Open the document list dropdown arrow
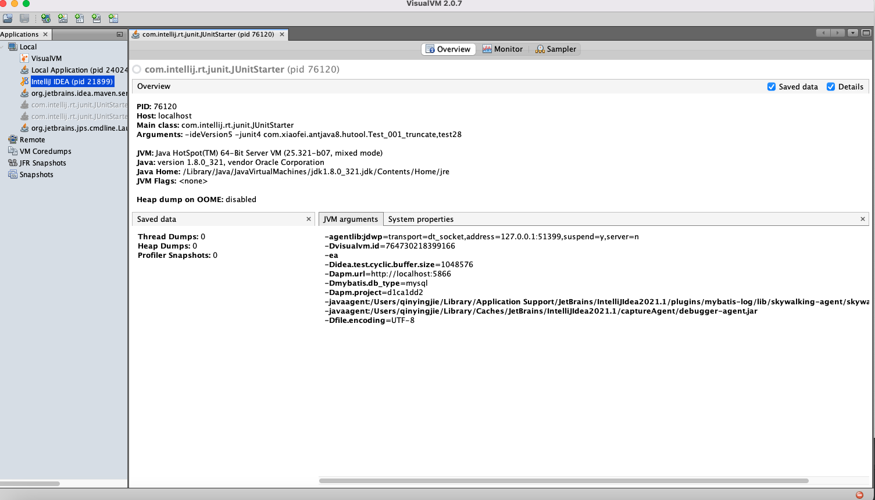This screenshot has height=500, width=875. pos(852,33)
